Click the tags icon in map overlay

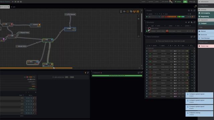pos(131,12)
